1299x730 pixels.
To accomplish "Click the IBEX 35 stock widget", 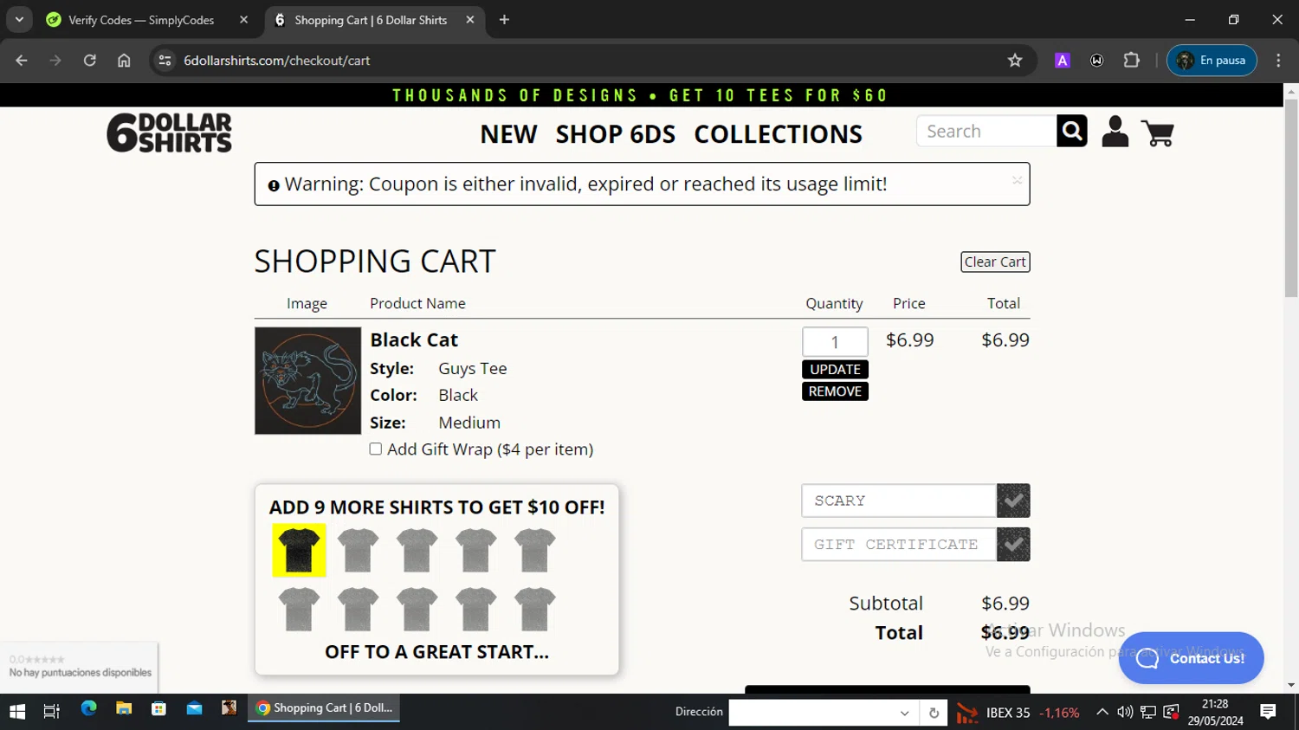I will tap(1018, 713).
